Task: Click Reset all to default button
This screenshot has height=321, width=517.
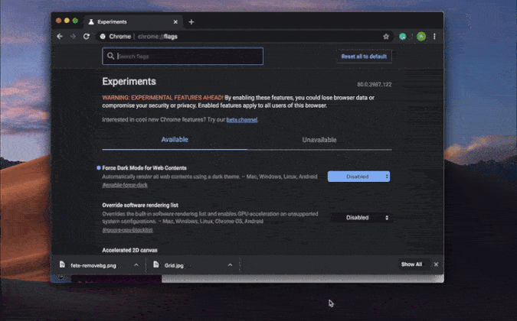Action: tap(364, 57)
